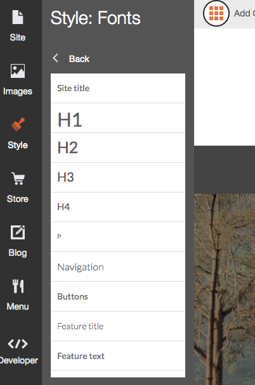Image resolution: width=255 pixels, height=385 pixels.
Task: Click the back chevron arrow
Action: click(x=56, y=58)
